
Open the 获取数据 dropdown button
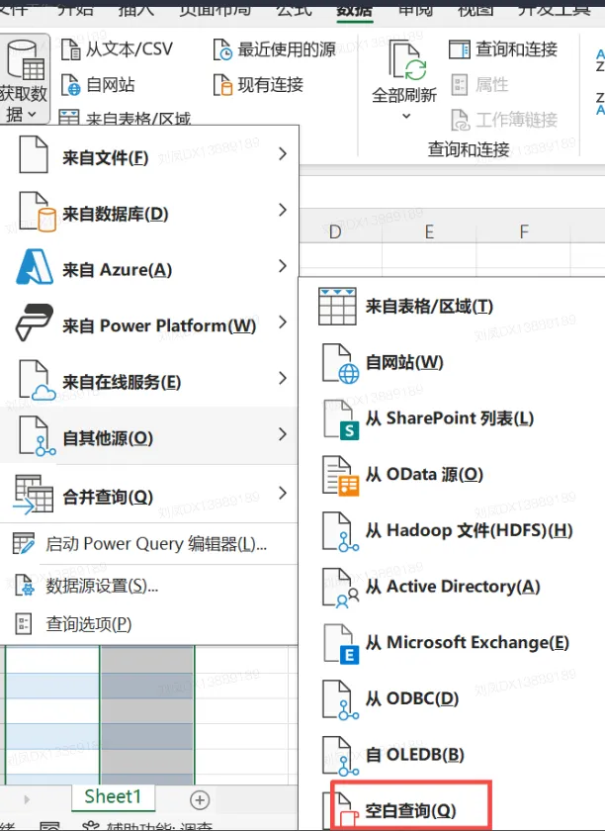[x=25, y=79]
